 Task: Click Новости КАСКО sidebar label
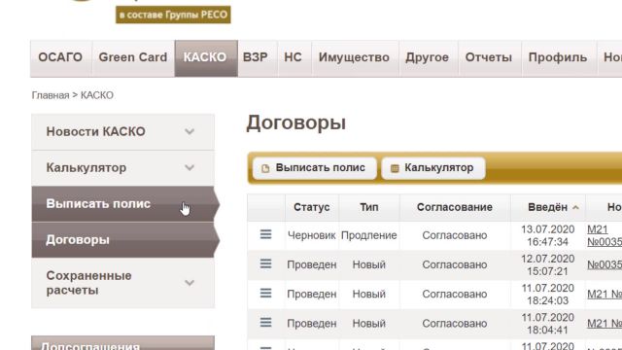(x=95, y=131)
